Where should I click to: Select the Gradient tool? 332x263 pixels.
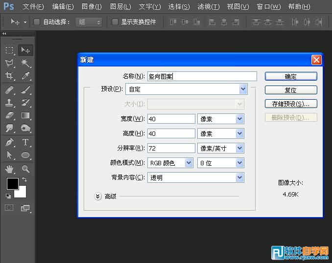tap(25, 115)
